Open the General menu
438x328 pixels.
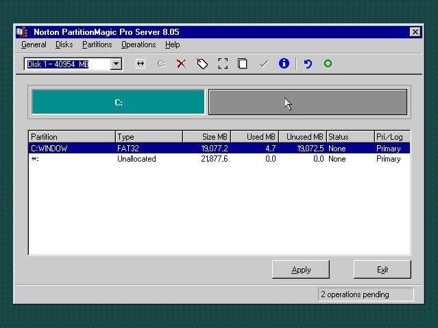34,45
